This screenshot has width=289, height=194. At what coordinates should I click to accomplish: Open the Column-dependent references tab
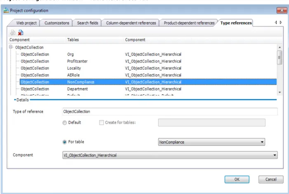(x=131, y=23)
